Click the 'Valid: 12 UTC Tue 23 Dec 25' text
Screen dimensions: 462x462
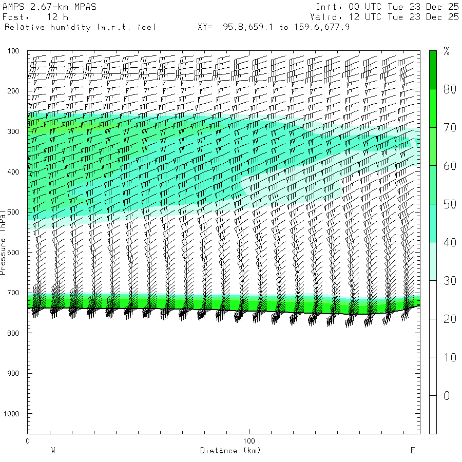(384, 17)
